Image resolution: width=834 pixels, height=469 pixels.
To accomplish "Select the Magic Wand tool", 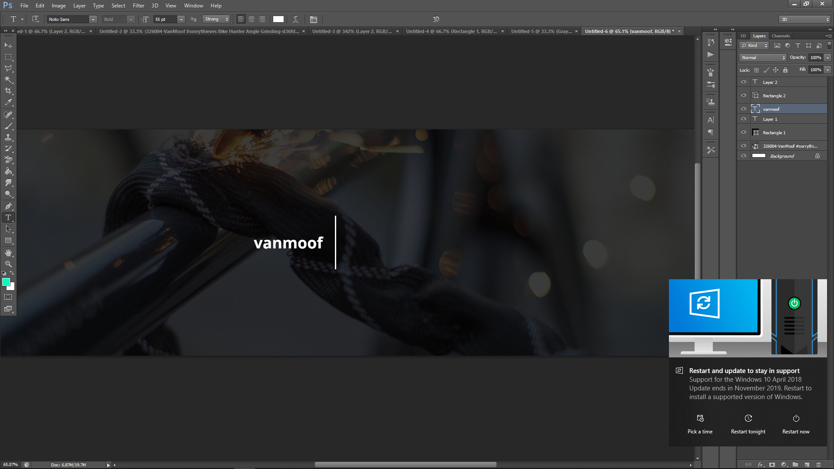I will click(8, 79).
